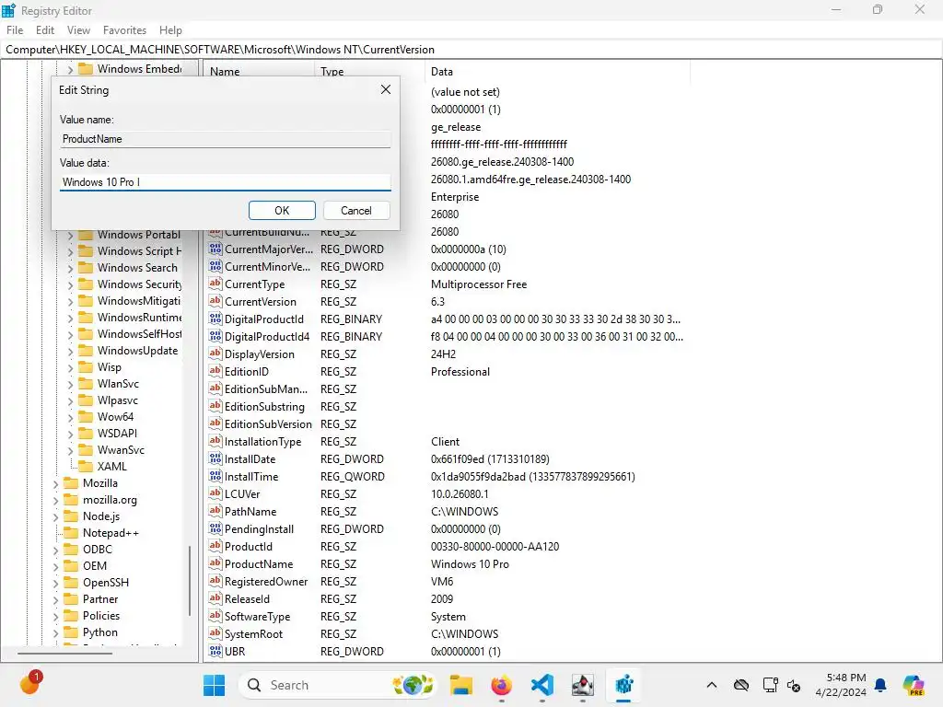
Task: Click the Python folder icon
Action: pyautogui.click(x=72, y=632)
